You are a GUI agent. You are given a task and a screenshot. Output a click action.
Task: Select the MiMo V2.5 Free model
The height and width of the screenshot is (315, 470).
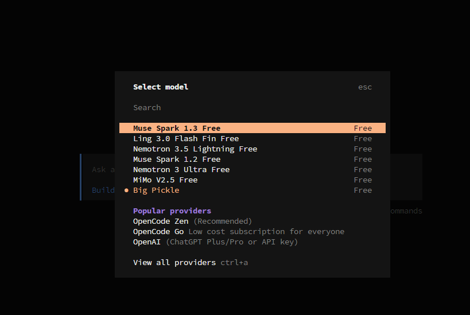[253, 180]
